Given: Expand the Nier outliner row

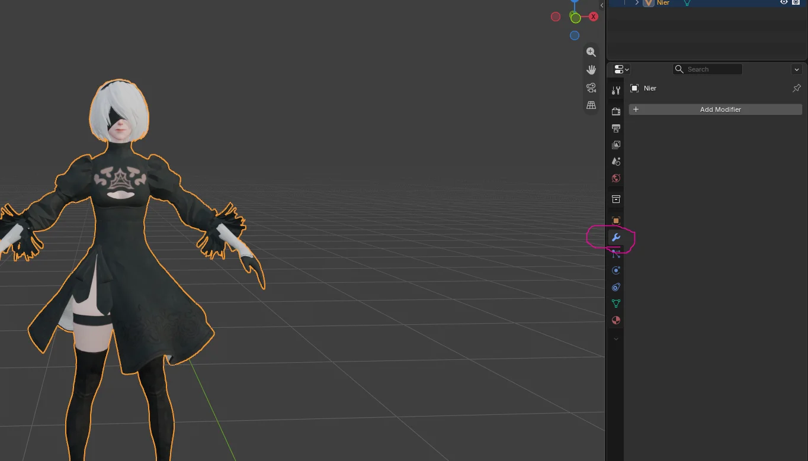Looking at the screenshot, I should [x=637, y=3].
